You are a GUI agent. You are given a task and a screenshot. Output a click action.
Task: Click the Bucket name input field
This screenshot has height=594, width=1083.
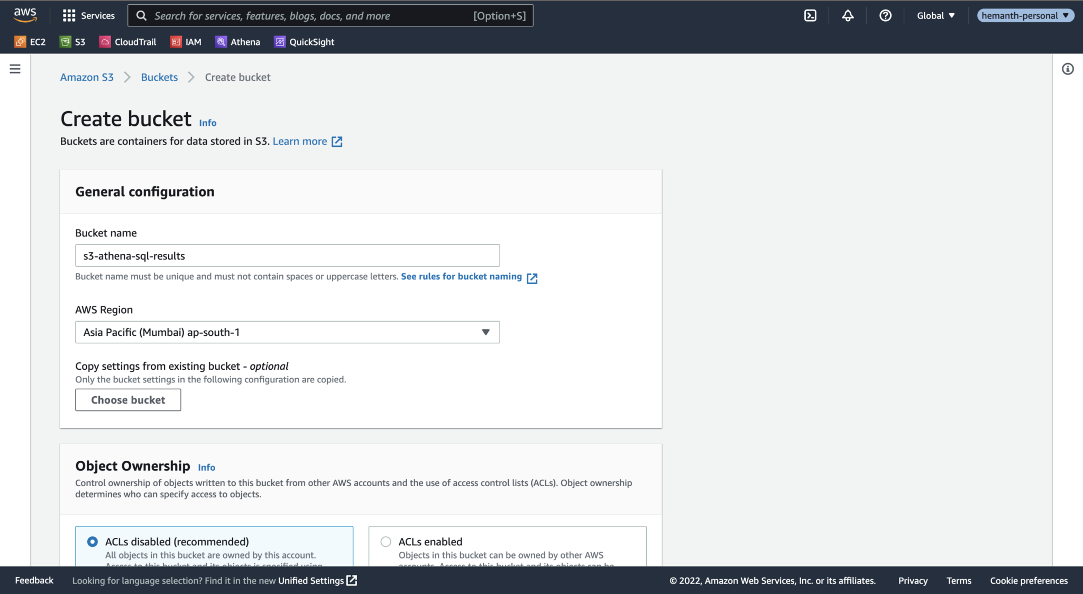287,255
